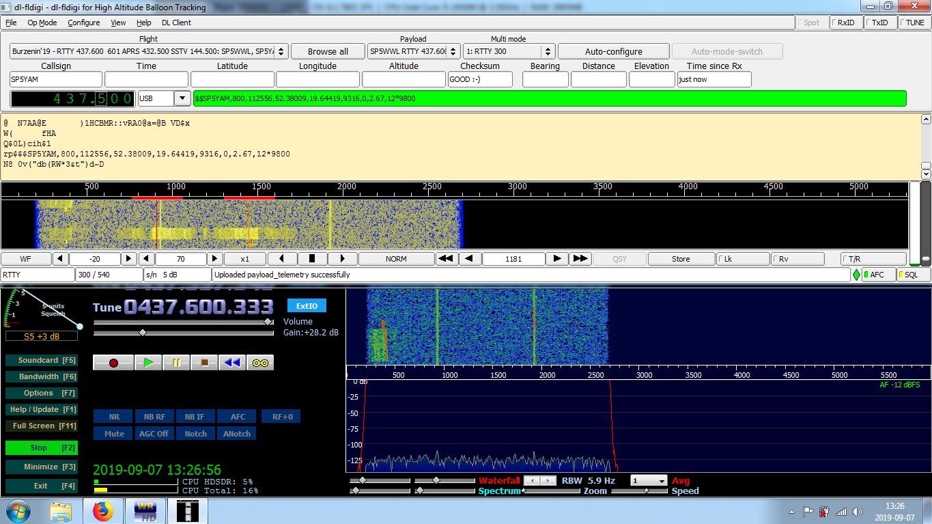This screenshot has height=524, width=932.
Task: Open Firefox from the taskbar
Action: (102, 511)
